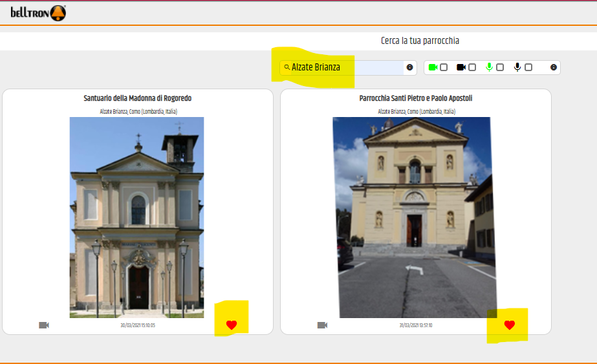
Task: Toggle favorite heart for Santuario della Madonna di Rogoredo
Action: click(232, 325)
